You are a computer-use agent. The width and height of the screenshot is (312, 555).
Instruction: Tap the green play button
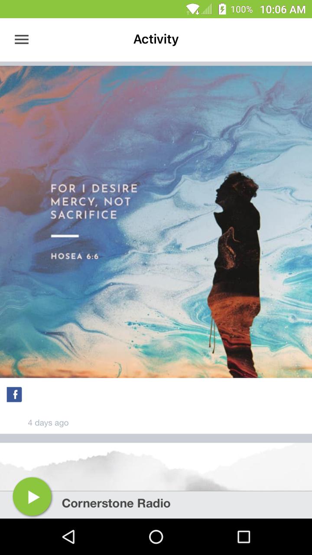32,496
